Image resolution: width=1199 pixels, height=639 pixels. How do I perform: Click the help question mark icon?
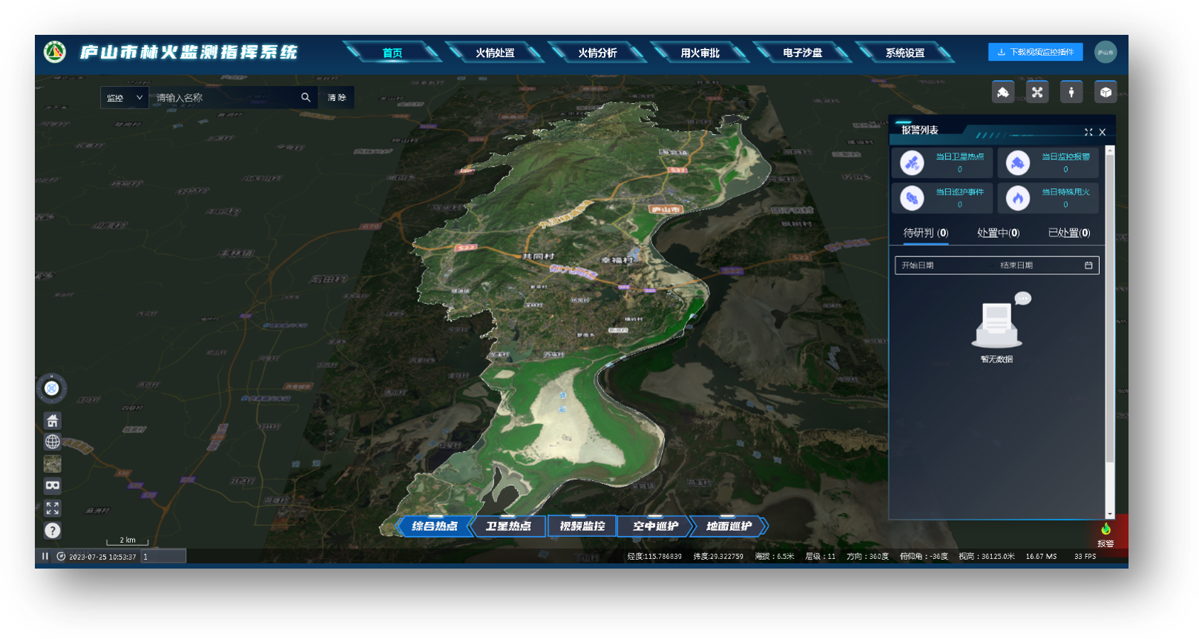tap(53, 531)
